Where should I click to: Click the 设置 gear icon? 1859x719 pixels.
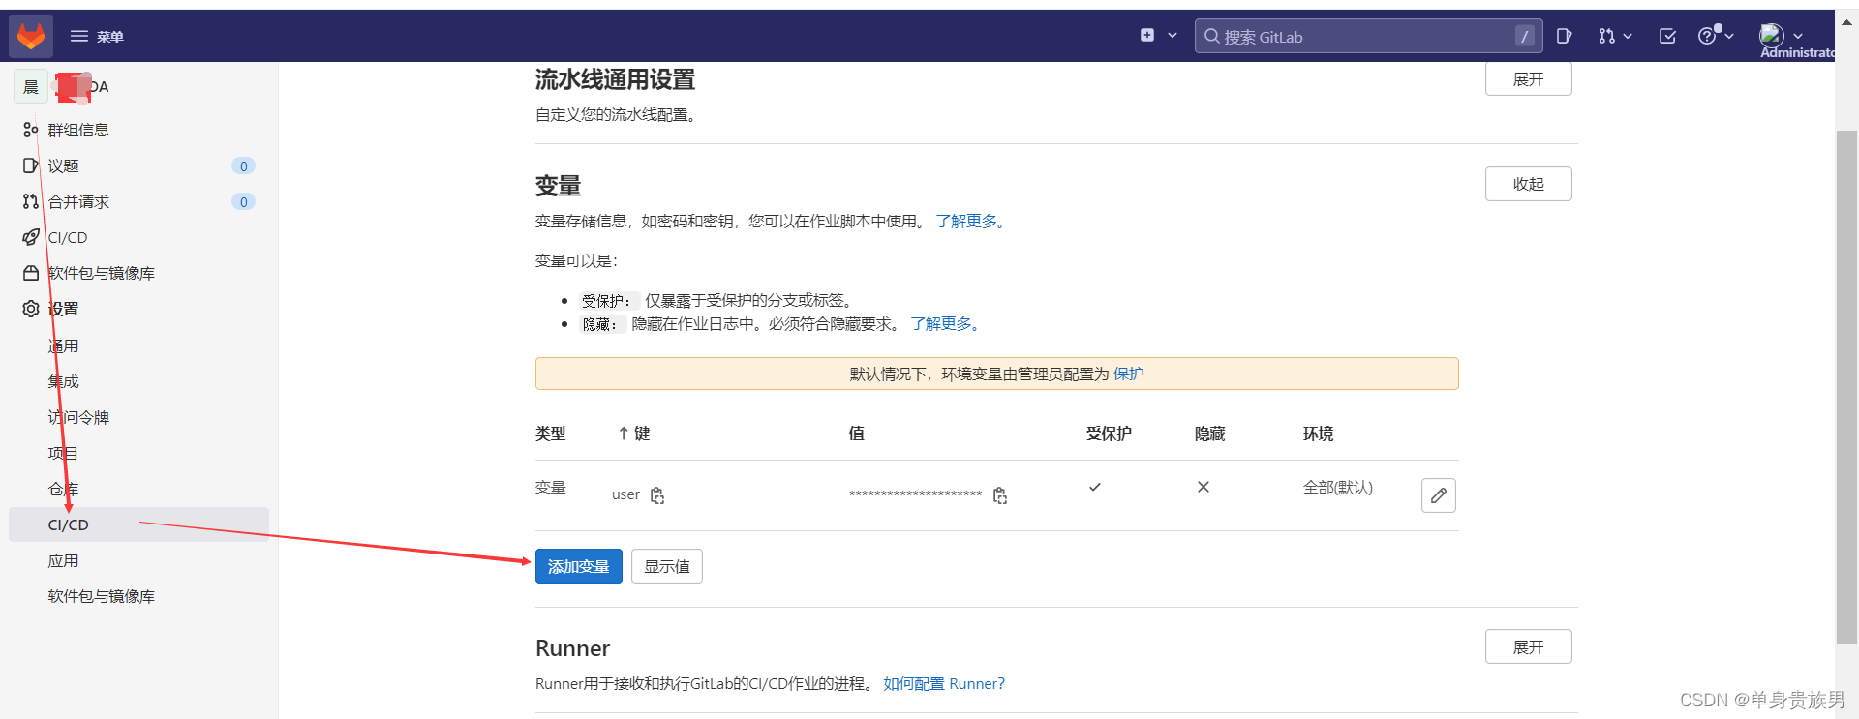click(31, 309)
